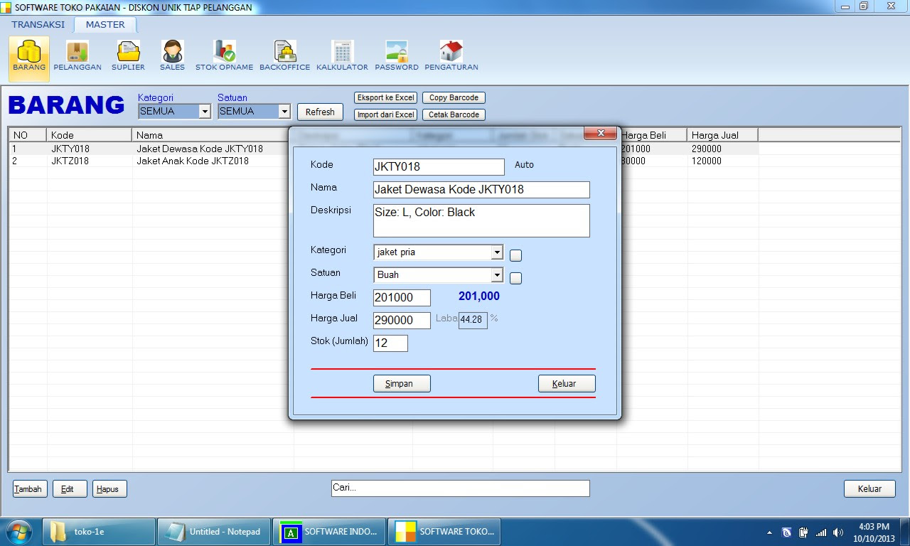
Task: Tick the checkbox next to Satuan
Action: point(516,279)
